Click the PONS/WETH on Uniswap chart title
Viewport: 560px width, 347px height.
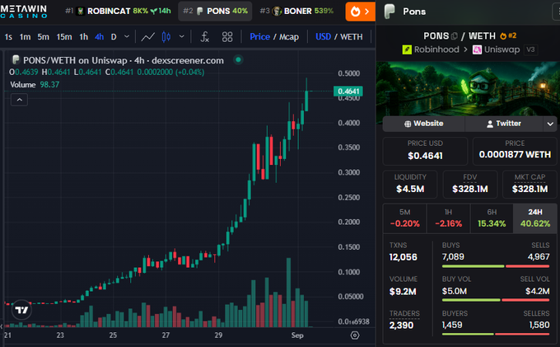[x=124, y=60]
